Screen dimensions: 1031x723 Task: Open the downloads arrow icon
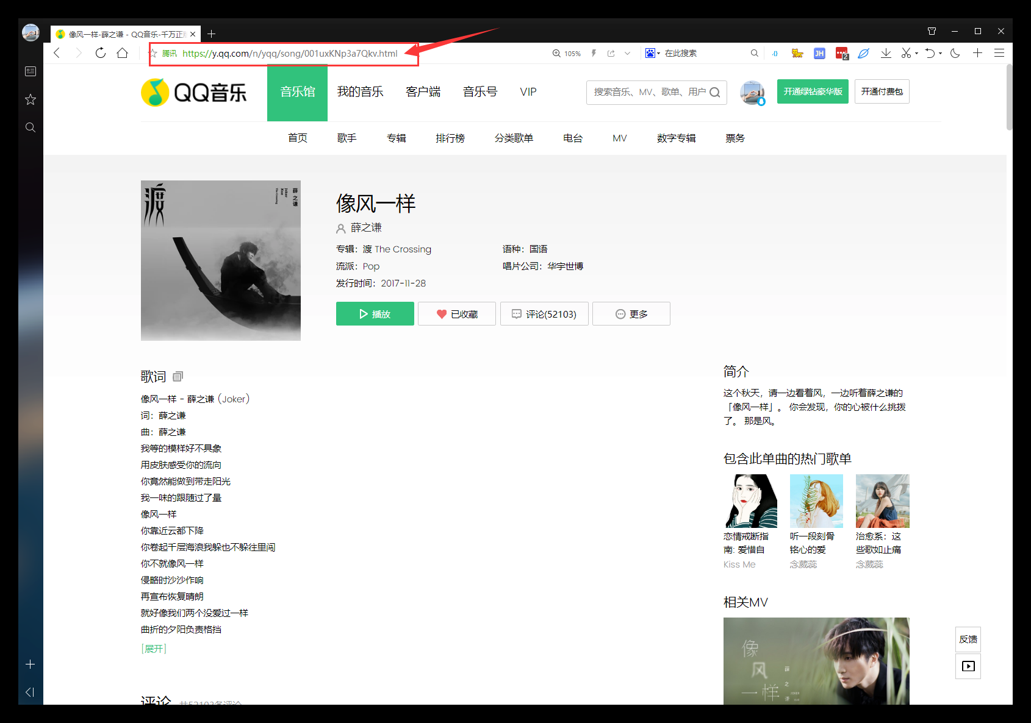pos(886,53)
